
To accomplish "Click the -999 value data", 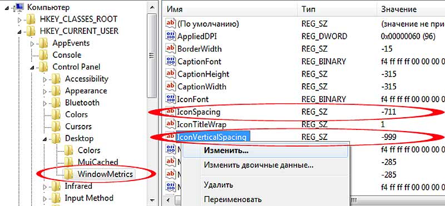I will click(x=389, y=137).
